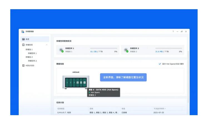The width and height of the screenshot is (204, 121).
Task: Click the HDD/SSD sidebar icon
Action: pyautogui.click(x=23, y=66)
